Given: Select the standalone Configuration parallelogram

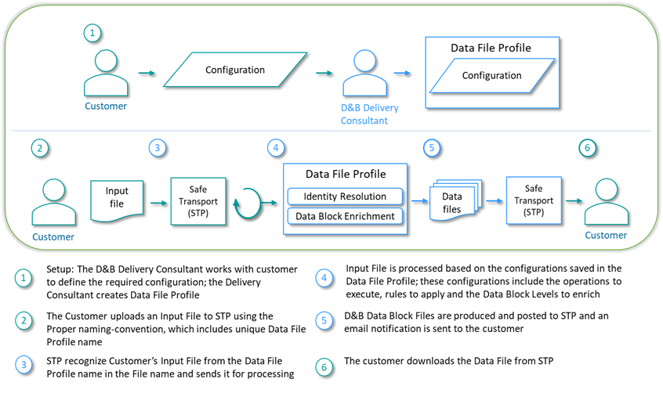Looking at the screenshot, I should (235, 70).
